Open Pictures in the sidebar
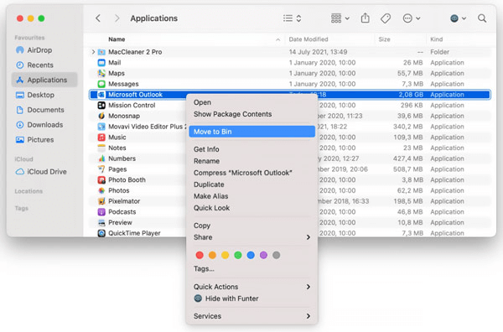This screenshot has width=503, height=332. 44,139
